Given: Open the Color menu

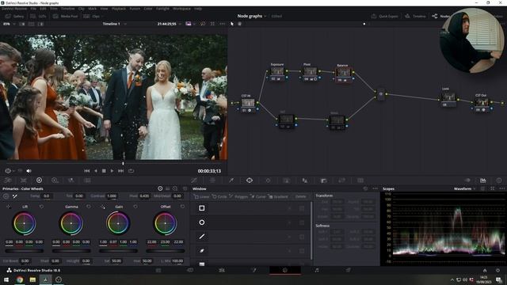Looking at the screenshot, I should coord(148,9).
